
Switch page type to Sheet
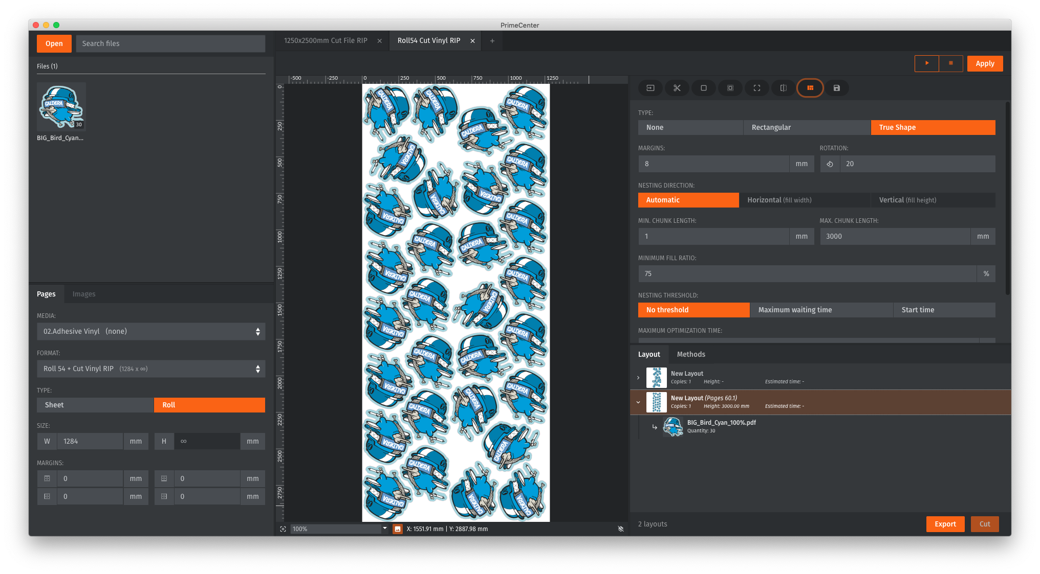(95, 405)
